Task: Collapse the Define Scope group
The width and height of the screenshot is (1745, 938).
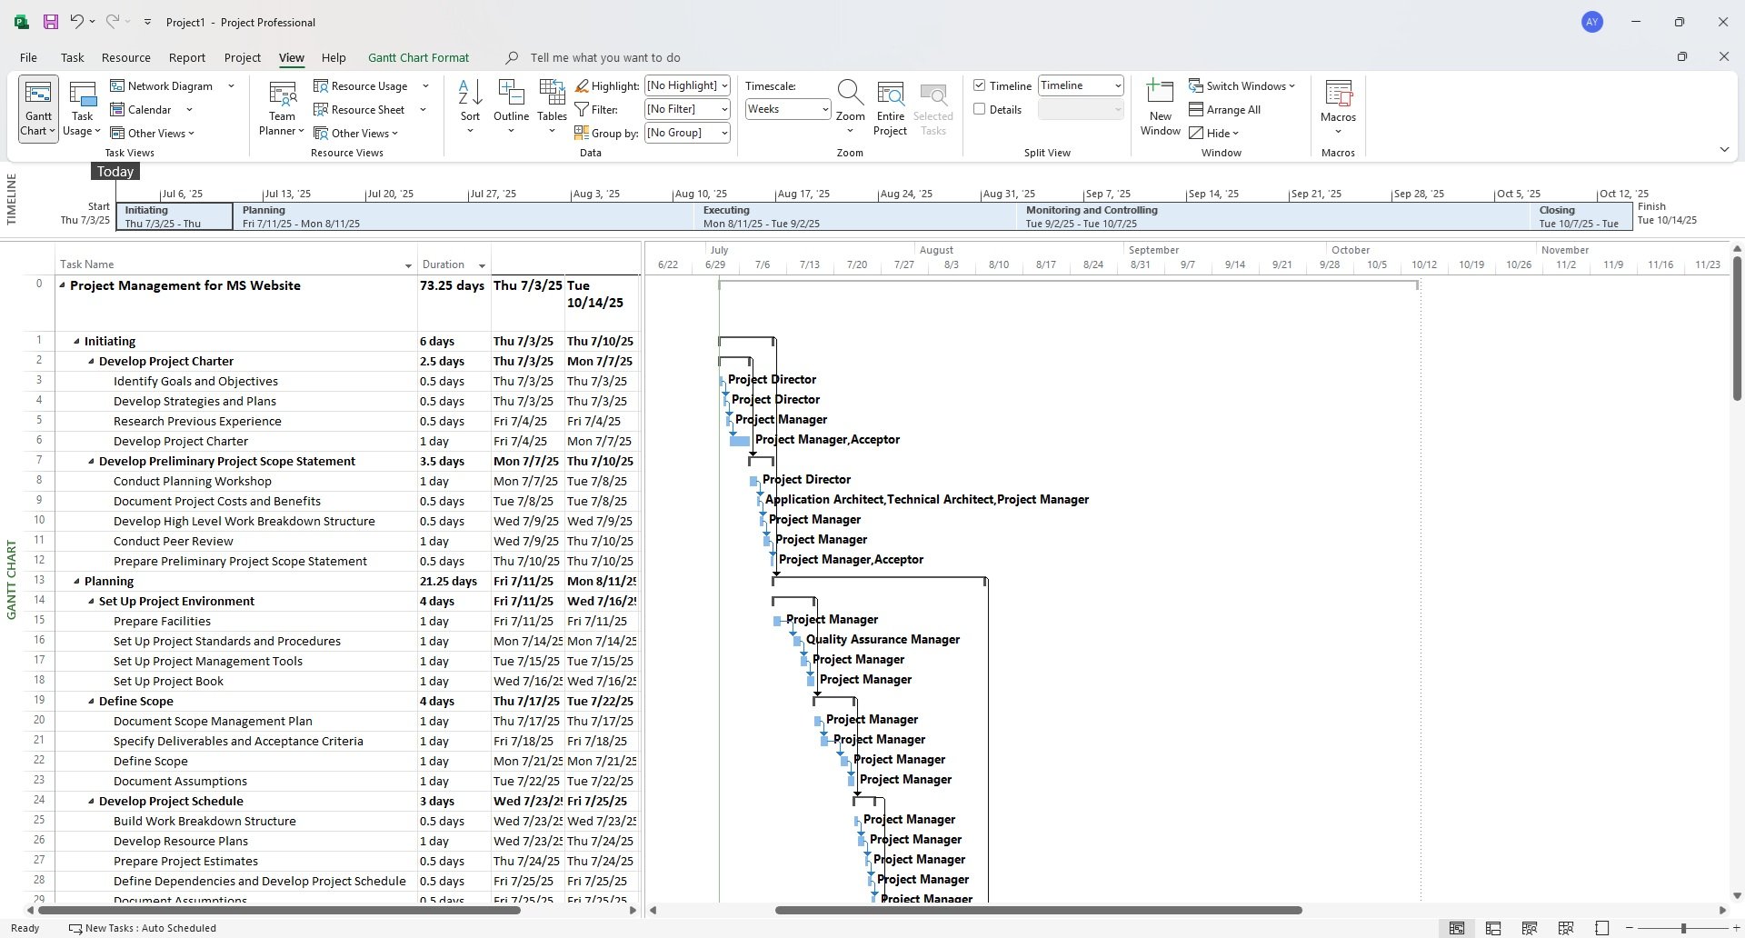Action: (x=91, y=702)
